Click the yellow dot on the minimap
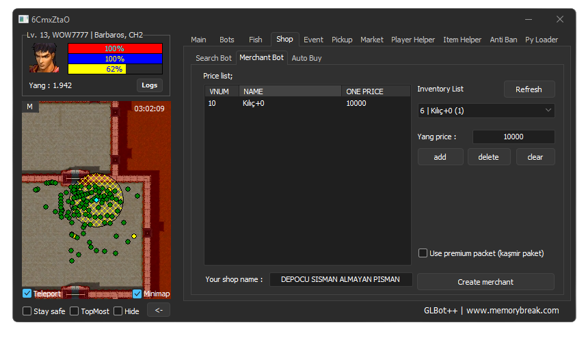The width and height of the screenshot is (586, 340). (x=134, y=236)
